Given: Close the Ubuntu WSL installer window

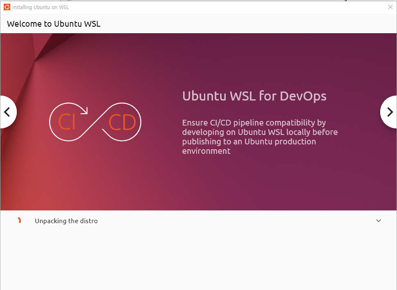Looking at the screenshot, I should click(390, 7).
